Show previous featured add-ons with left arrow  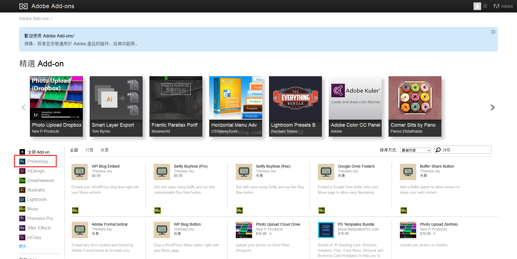coord(24,107)
